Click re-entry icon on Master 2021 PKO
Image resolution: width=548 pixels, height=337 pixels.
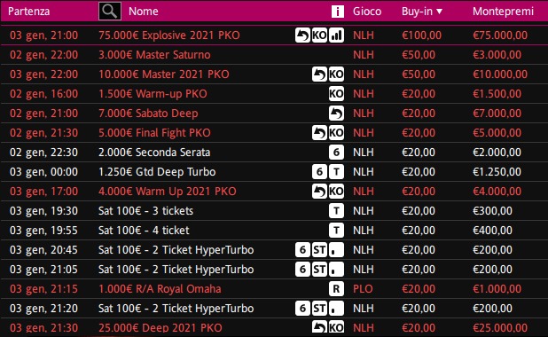point(319,74)
